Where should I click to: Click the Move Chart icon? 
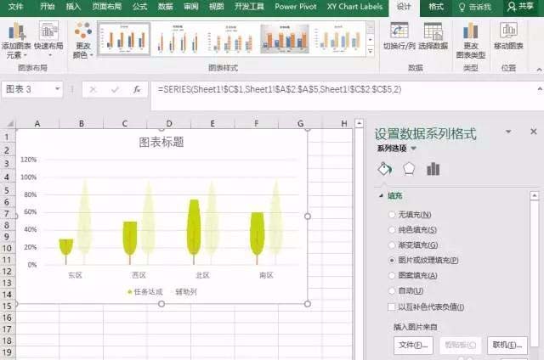point(508,36)
